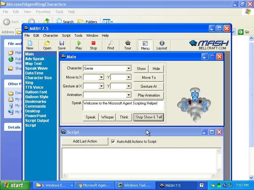Click the green CPU meter tray icon
The width and height of the screenshot is (254, 190).
click(219, 185)
